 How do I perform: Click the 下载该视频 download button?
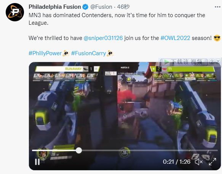[184, 62]
